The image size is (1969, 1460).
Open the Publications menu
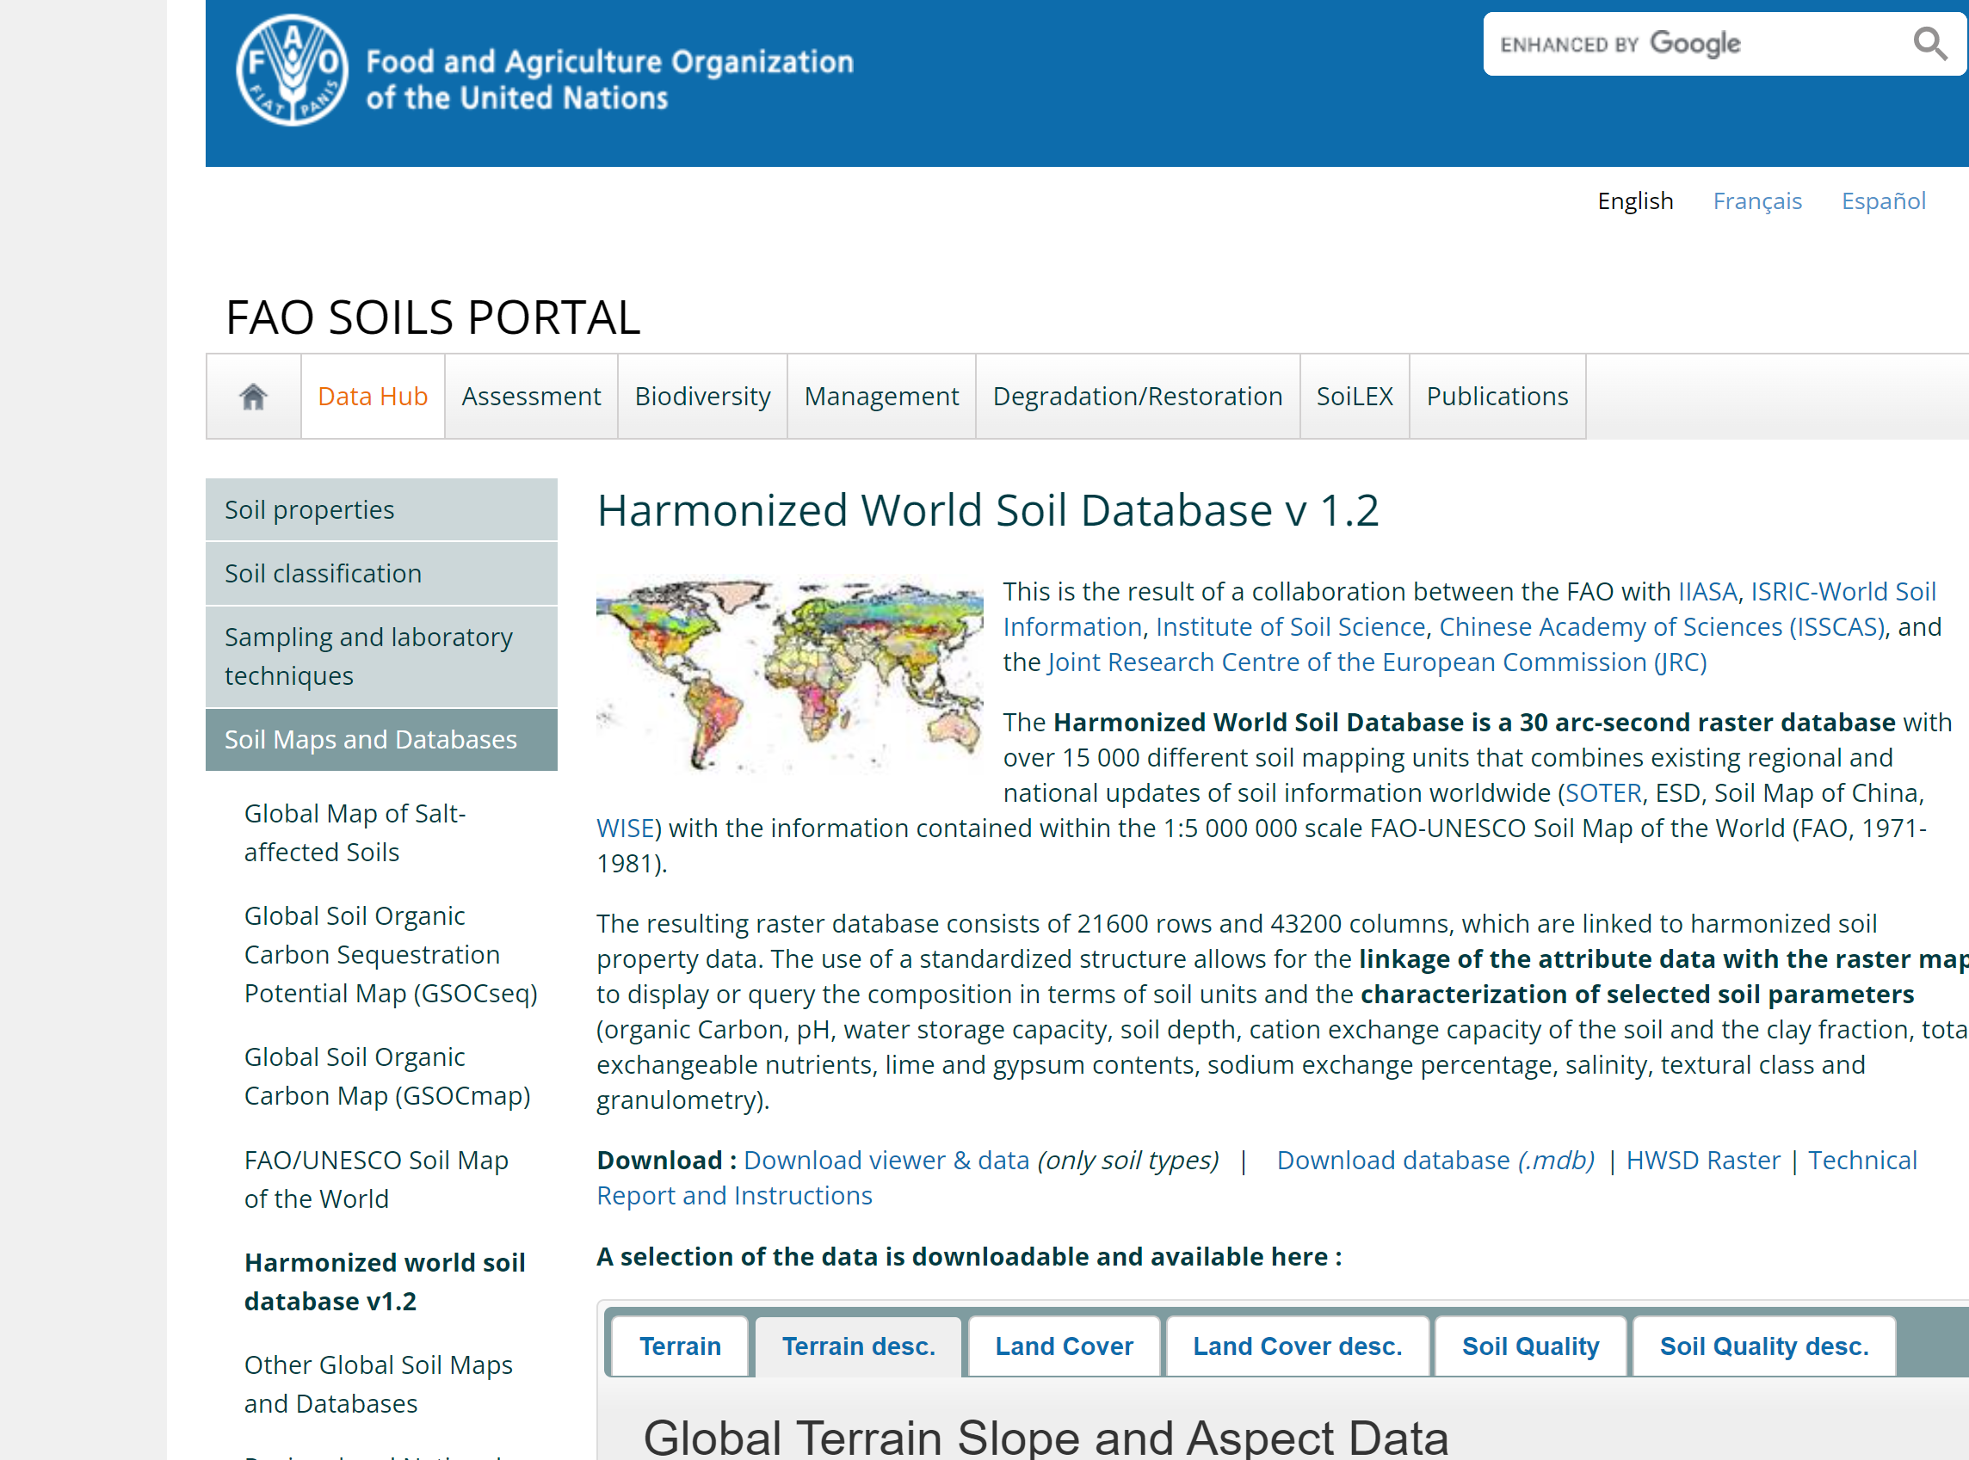click(x=1497, y=396)
